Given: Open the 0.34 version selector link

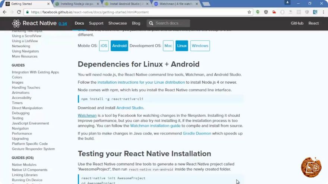Looking at the screenshot, I should [63, 23].
